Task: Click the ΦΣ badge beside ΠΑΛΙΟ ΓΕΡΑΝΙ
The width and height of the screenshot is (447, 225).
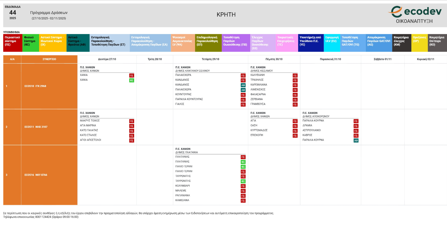Action: pos(243,167)
